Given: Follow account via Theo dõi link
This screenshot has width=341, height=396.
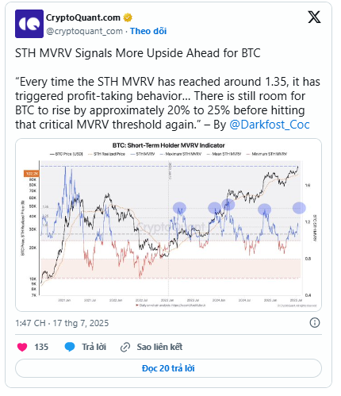Looking at the screenshot, I should [148, 31].
